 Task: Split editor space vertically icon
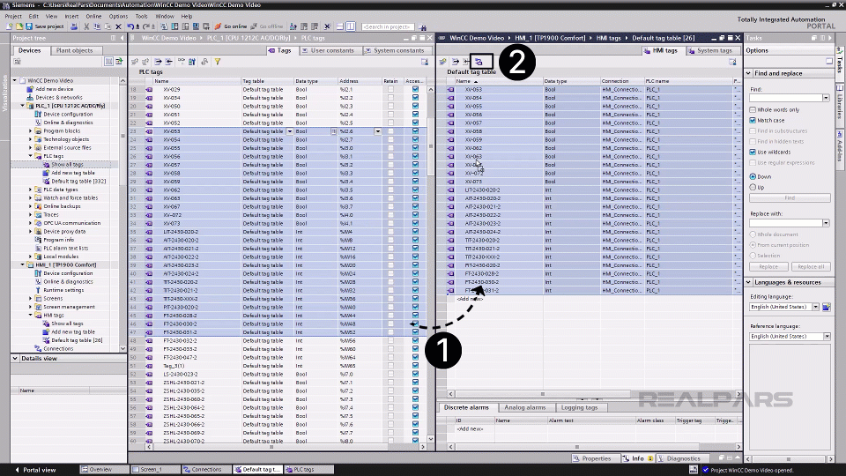[x=351, y=26]
